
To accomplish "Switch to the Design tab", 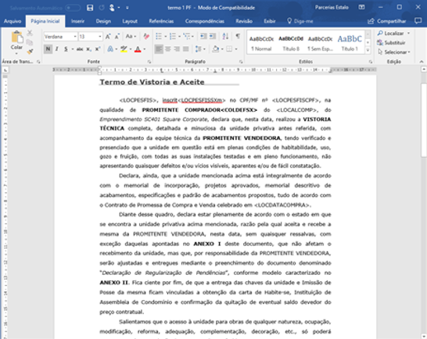I will point(103,21).
